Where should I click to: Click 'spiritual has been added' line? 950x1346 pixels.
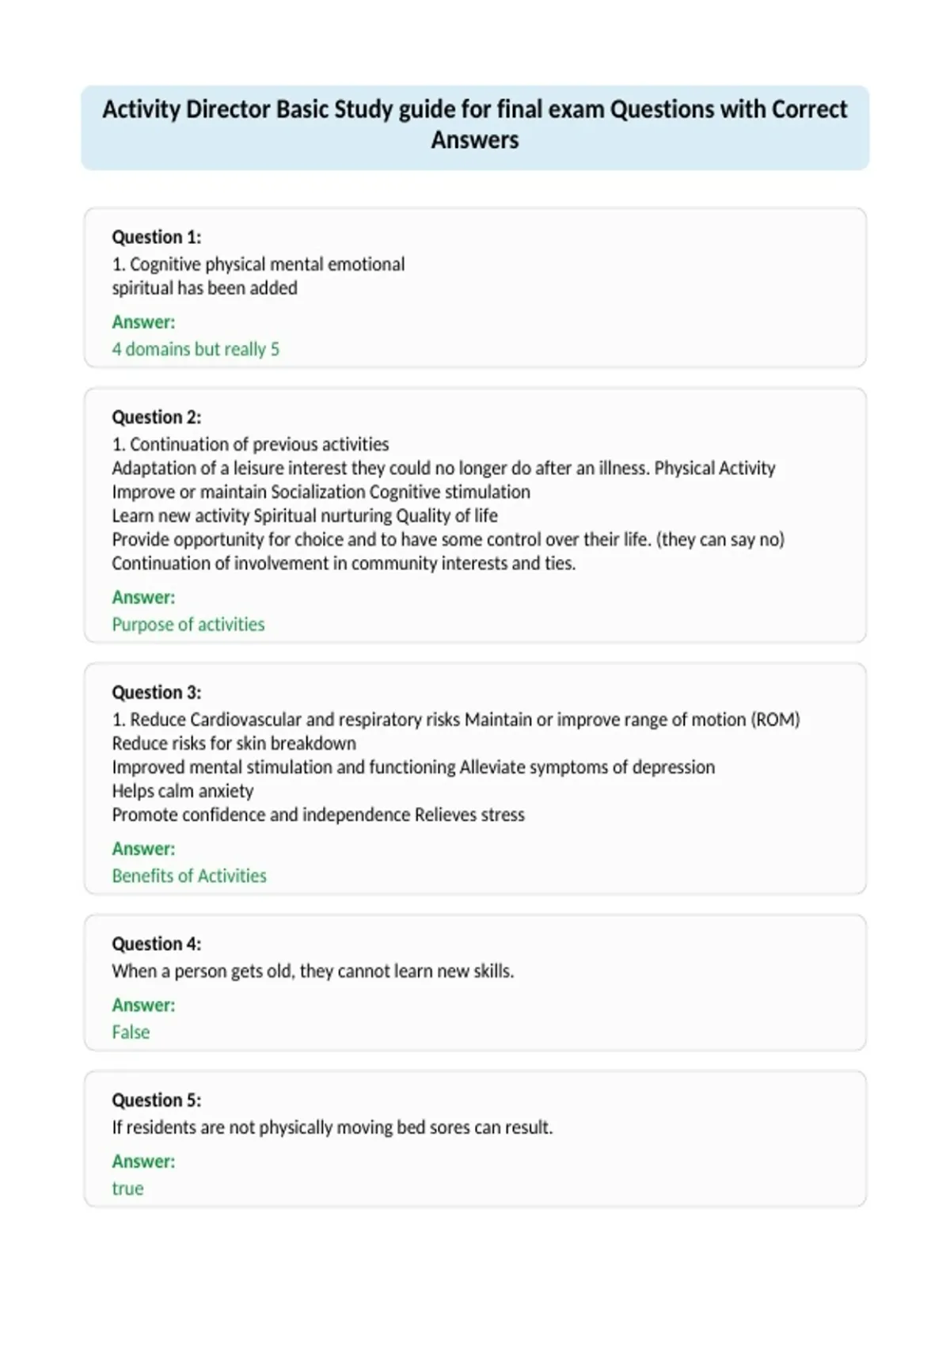(x=204, y=288)
